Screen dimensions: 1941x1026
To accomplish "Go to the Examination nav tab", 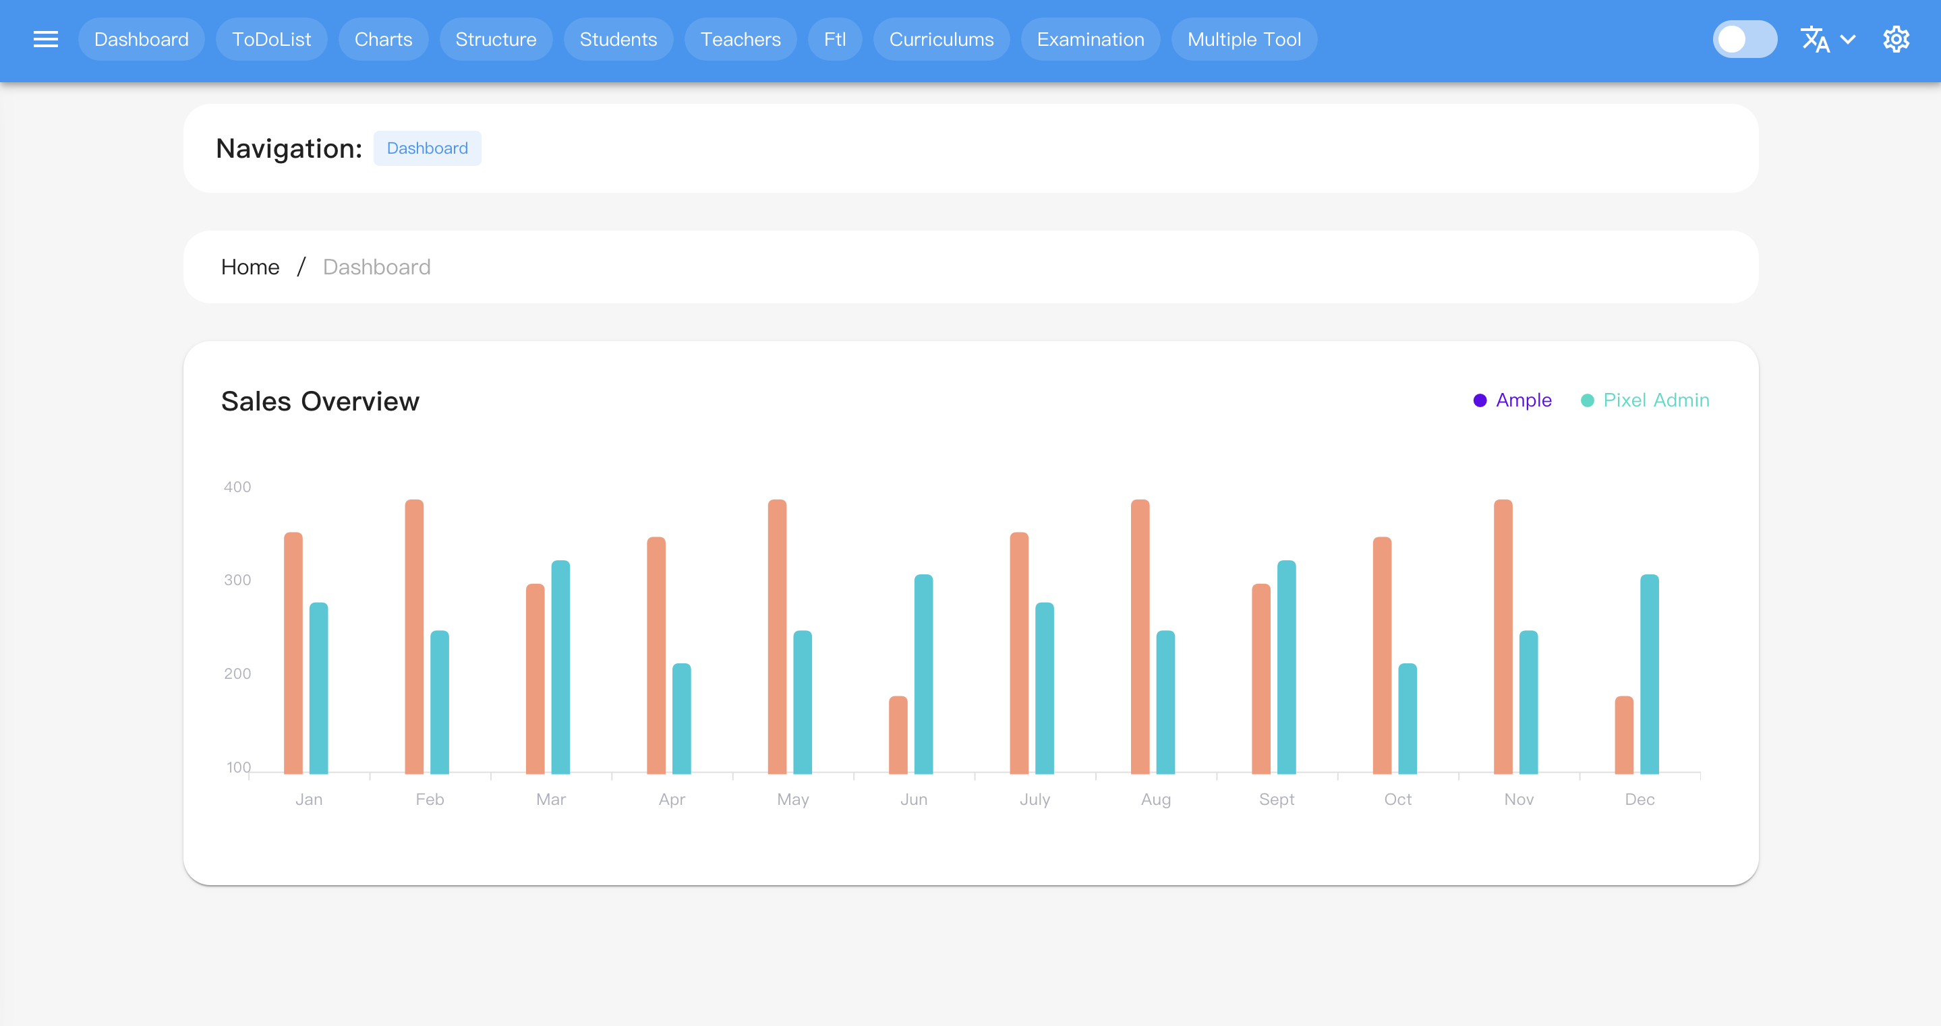I will (1090, 39).
